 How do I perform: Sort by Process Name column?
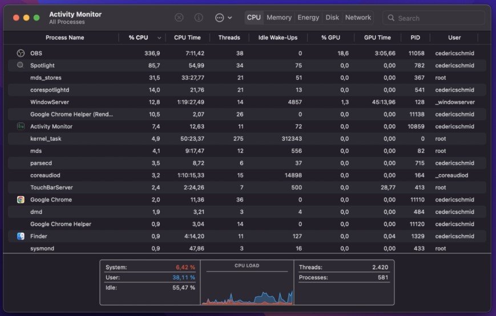tap(65, 38)
